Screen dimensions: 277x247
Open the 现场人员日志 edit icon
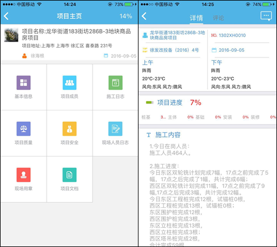(115, 129)
